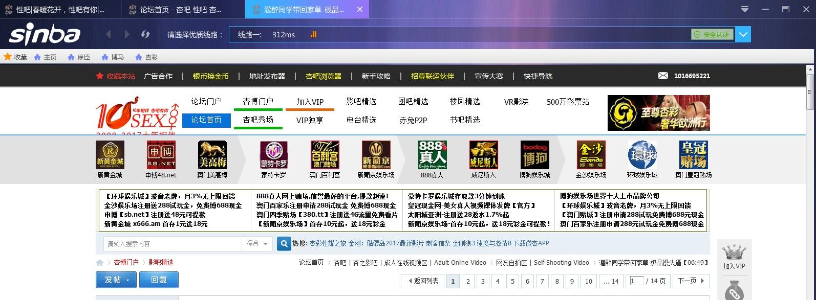Go to page 10 in pagination
816x300 pixels.
click(589, 281)
